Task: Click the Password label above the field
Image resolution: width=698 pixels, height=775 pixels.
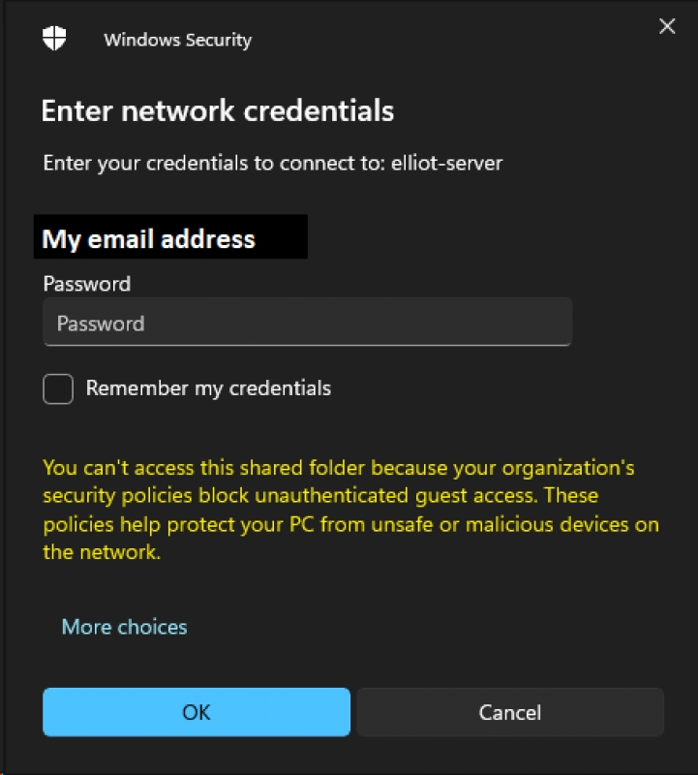Action: [87, 284]
